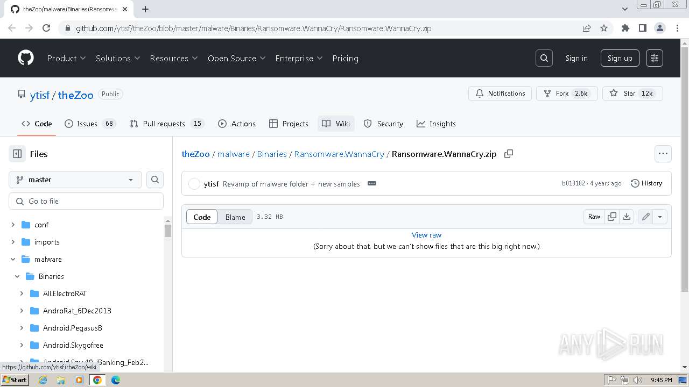Open Android.PegasusB folder
689x387 pixels.
tap(72, 328)
